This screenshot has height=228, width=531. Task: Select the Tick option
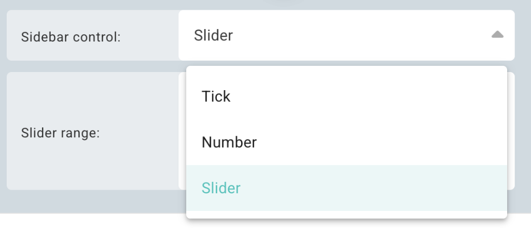[216, 96]
